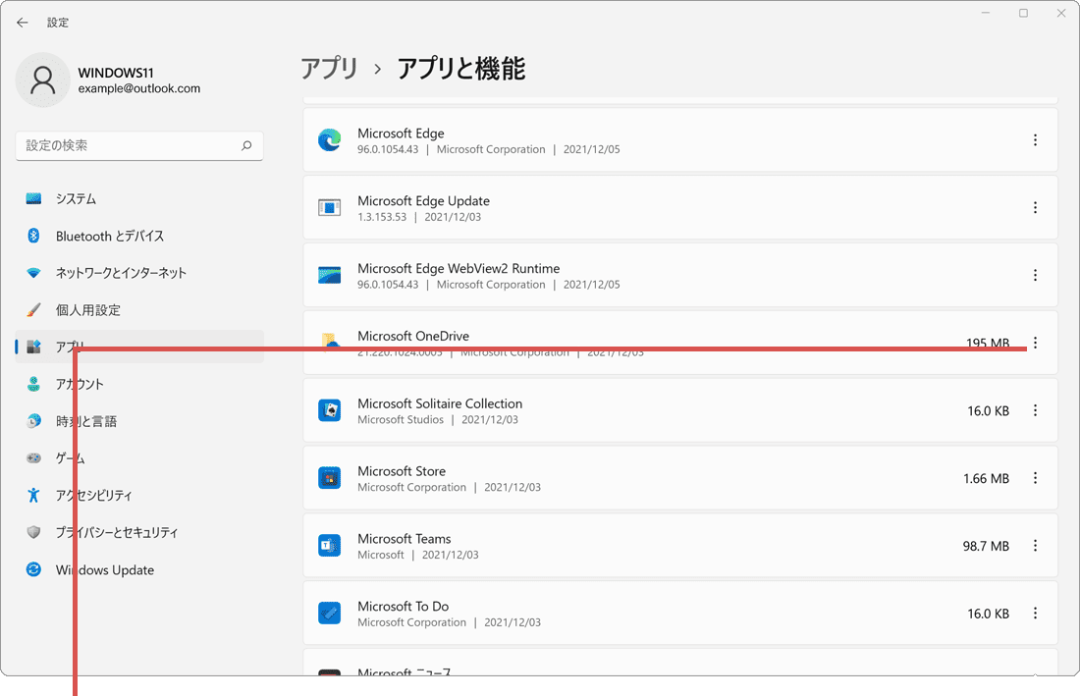The height and width of the screenshot is (696, 1080).
Task: Select the Microsoft To Do name
Action: pos(403,606)
